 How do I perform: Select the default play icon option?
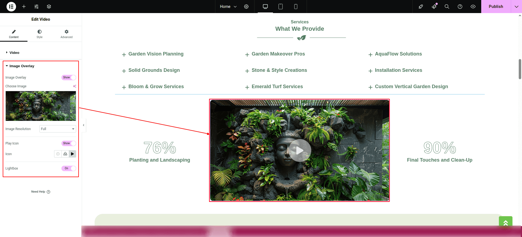pos(58,154)
